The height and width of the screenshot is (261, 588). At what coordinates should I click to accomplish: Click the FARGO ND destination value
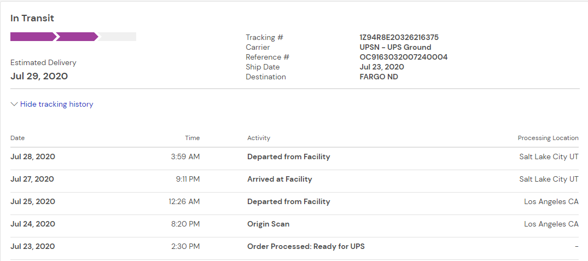[x=379, y=77]
